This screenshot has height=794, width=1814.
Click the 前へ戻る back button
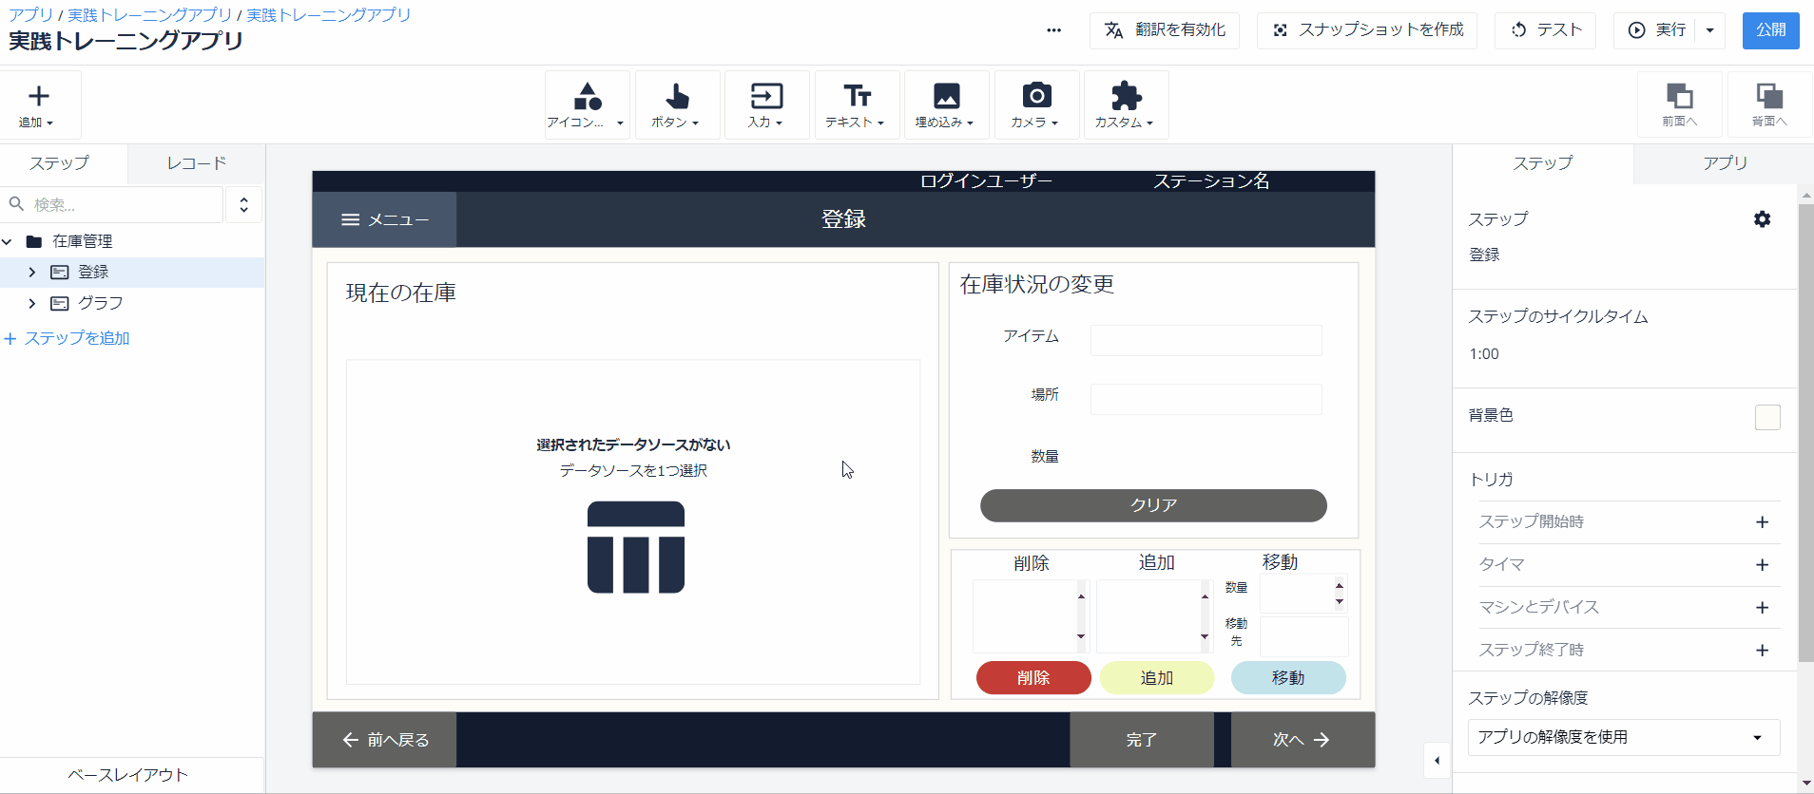click(x=384, y=740)
